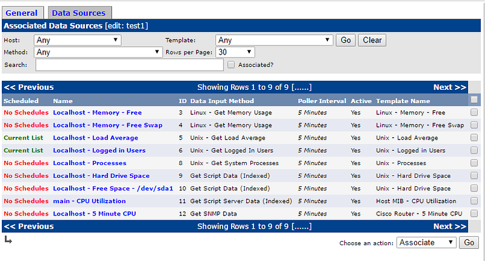Open Localhost - Free Space - /dev/sda1 link
The height and width of the screenshot is (261, 485).
pyautogui.click(x=113, y=189)
